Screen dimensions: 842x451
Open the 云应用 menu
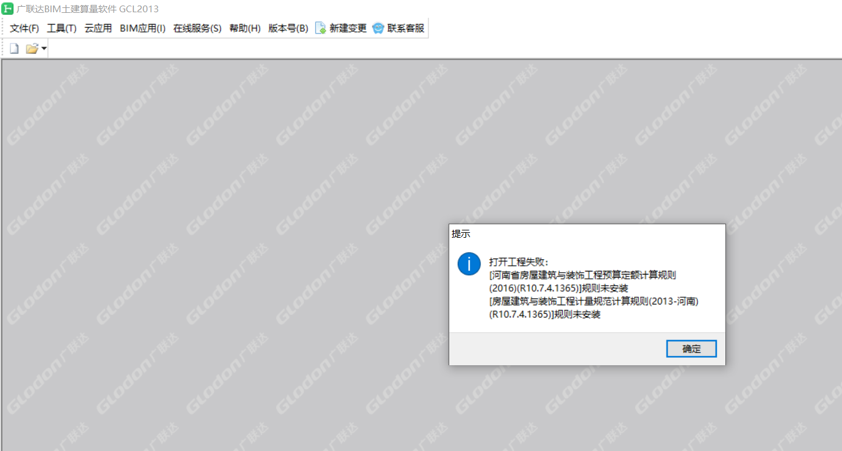coord(98,28)
